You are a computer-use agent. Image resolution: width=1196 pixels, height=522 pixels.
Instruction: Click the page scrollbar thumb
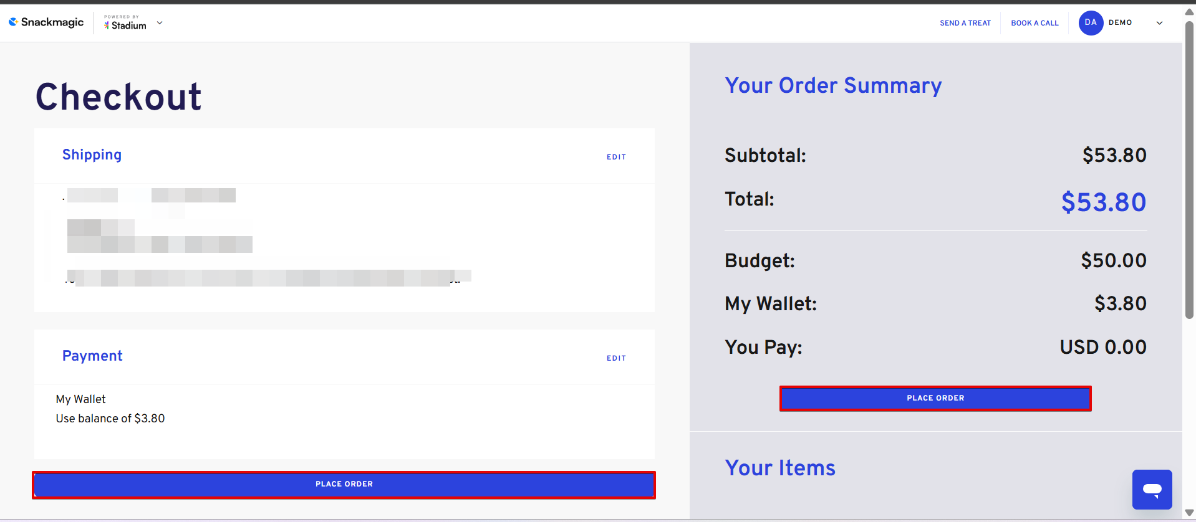coord(1189,168)
